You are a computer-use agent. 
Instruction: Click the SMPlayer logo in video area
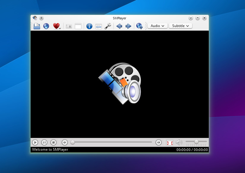[120, 84]
